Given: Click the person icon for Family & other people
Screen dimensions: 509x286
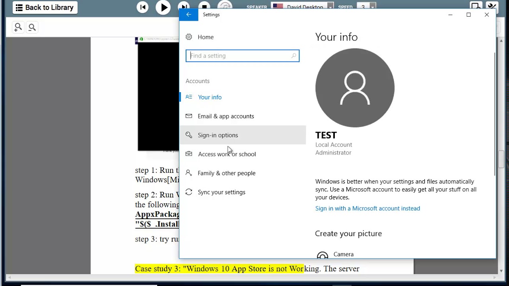Looking at the screenshot, I should point(189,173).
